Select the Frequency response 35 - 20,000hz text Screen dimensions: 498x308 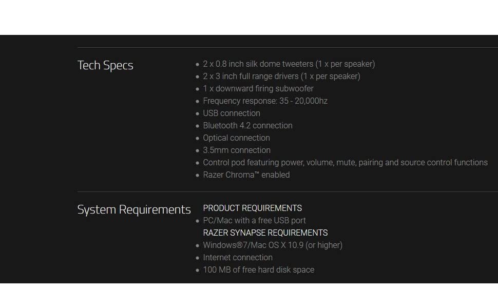click(265, 101)
